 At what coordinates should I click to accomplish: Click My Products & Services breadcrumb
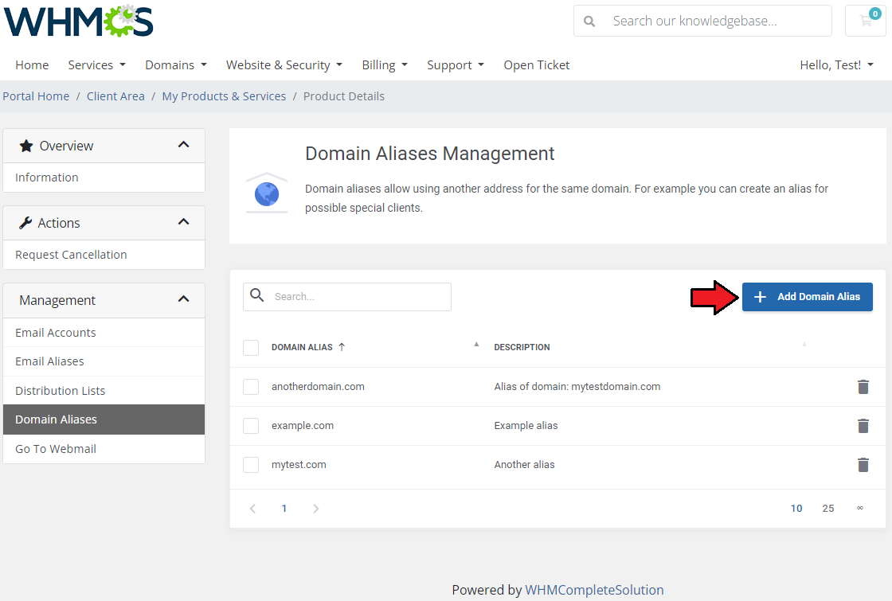click(224, 96)
